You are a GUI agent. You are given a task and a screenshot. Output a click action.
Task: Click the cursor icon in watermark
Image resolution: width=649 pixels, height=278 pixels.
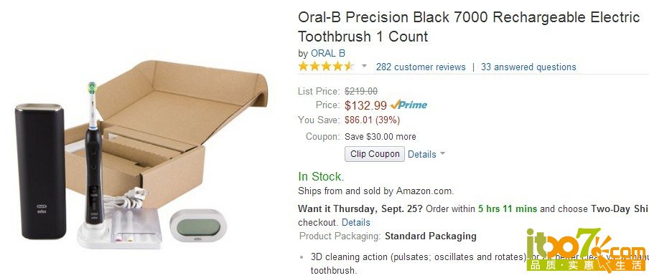point(602,262)
